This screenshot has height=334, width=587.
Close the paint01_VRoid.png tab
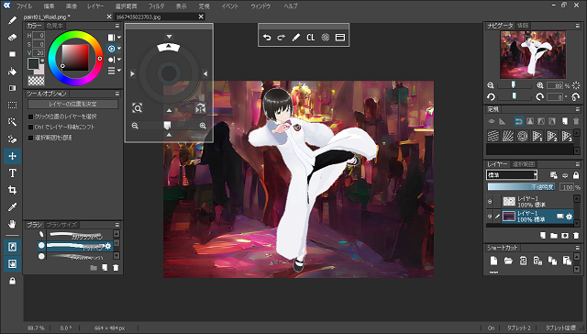[109, 17]
